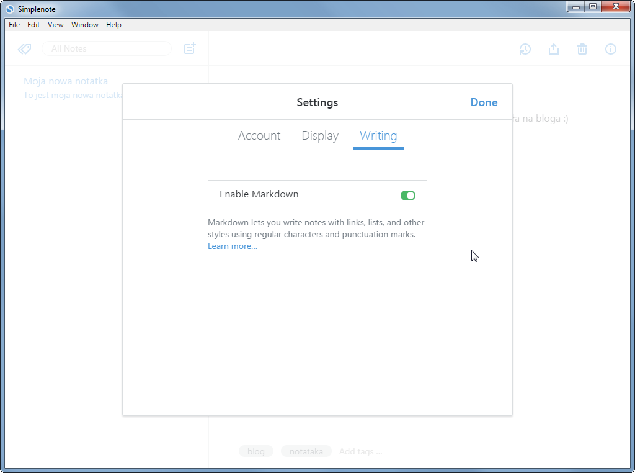Click the Add tags field
The width and height of the screenshot is (635, 473).
360,451
